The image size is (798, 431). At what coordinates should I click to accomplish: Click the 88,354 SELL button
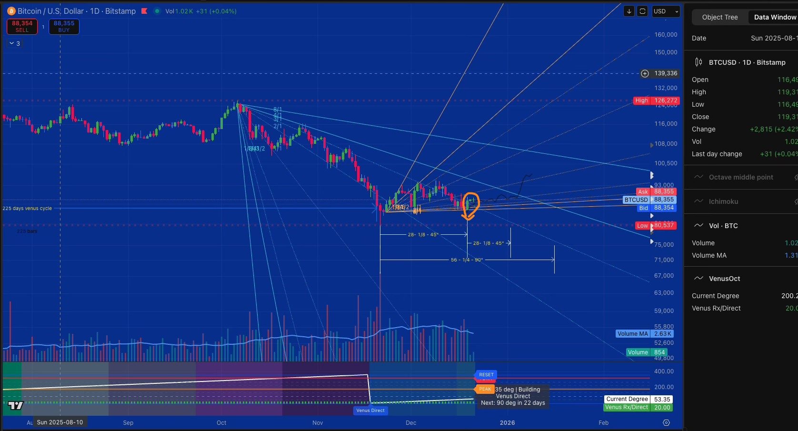pos(22,26)
